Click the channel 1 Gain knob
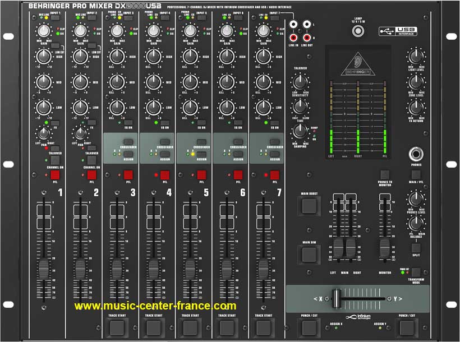Image resolution: width=460 pixels, height=342 pixels. click(44, 31)
